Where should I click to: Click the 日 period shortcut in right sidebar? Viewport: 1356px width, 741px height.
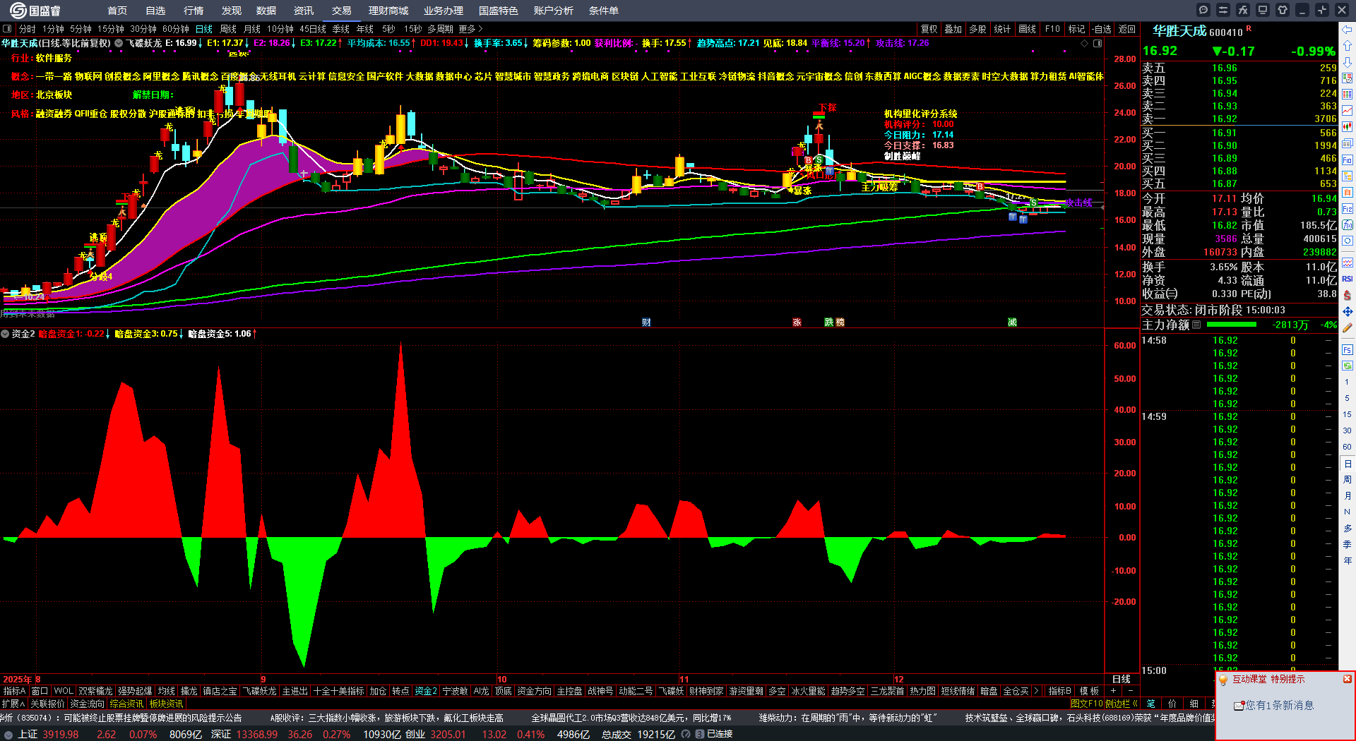1348,464
